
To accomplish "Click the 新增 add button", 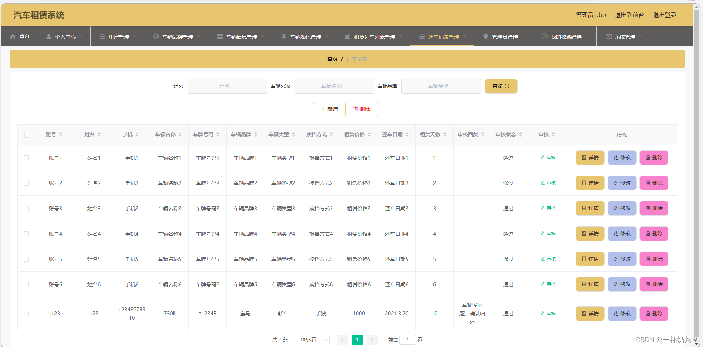I will coord(329,109).
